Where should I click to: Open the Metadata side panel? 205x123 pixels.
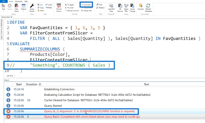click(2, 23)
